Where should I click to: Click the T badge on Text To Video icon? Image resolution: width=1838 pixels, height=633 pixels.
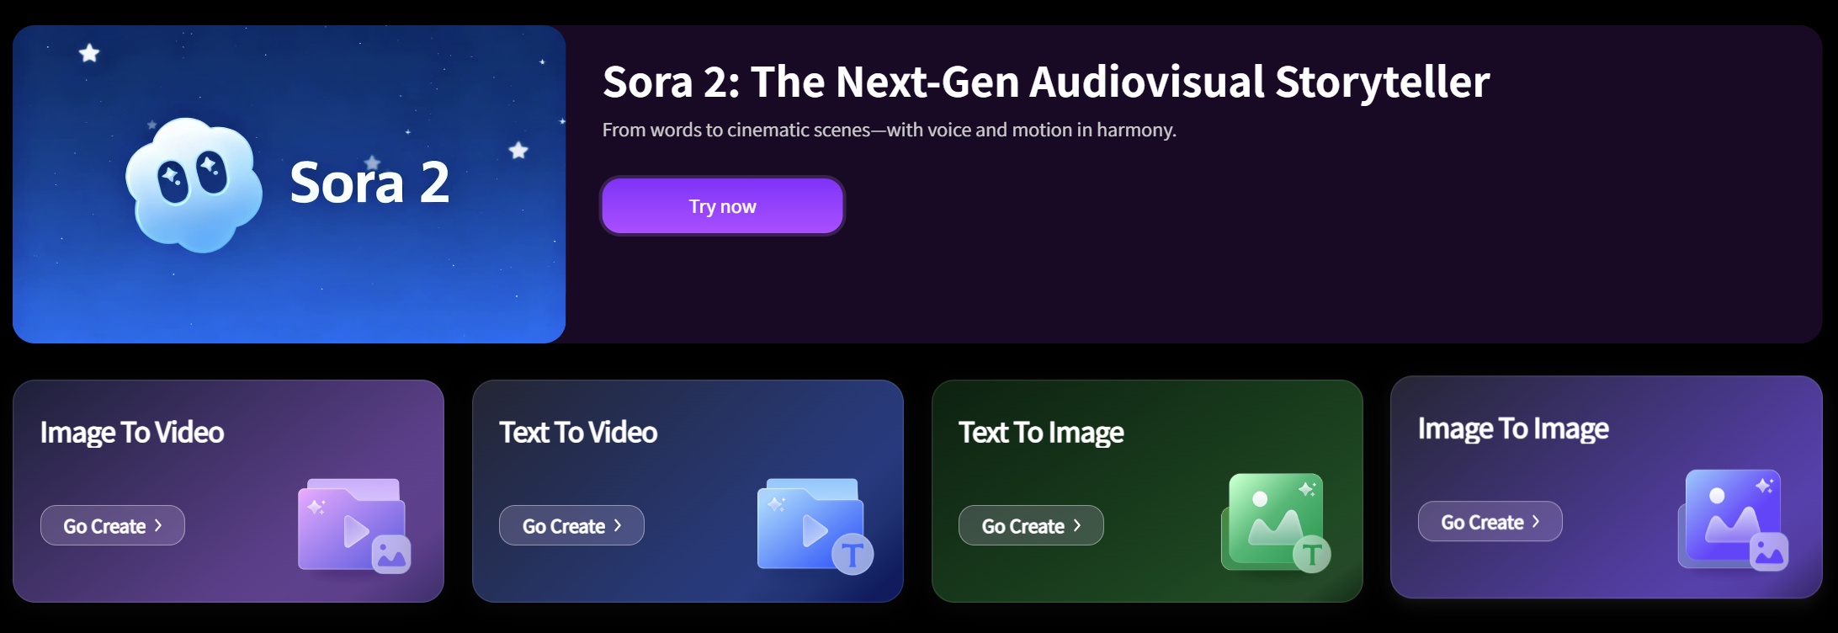853,555
